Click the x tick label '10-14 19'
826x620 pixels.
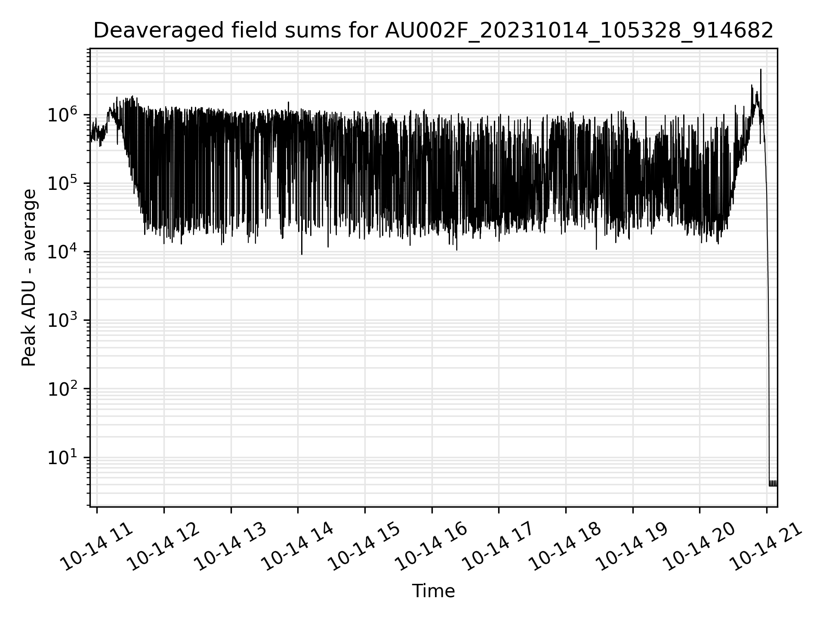pos(632,547)
